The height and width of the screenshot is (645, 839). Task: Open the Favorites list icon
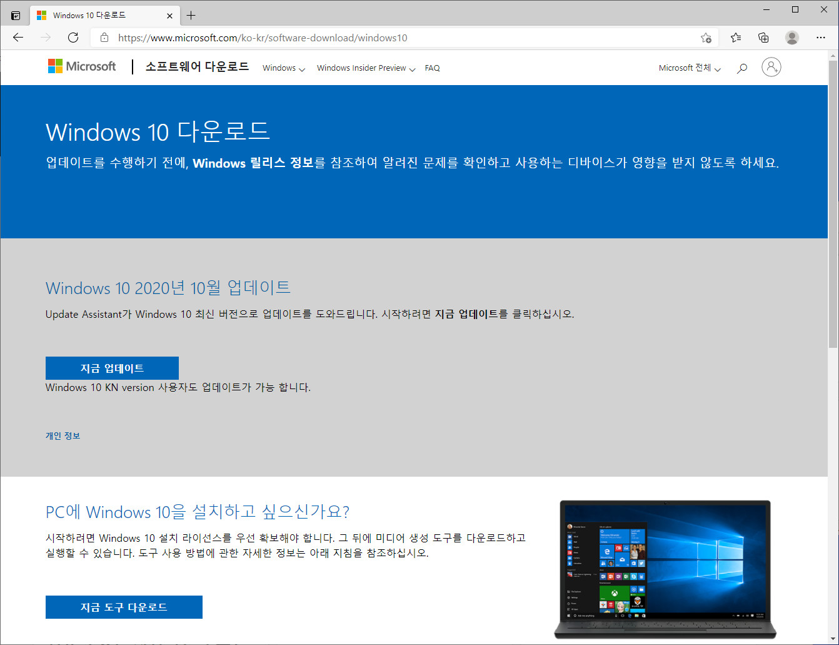tap(736, 38)
